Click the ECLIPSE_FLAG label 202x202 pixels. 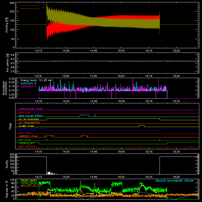coord(28,130)
